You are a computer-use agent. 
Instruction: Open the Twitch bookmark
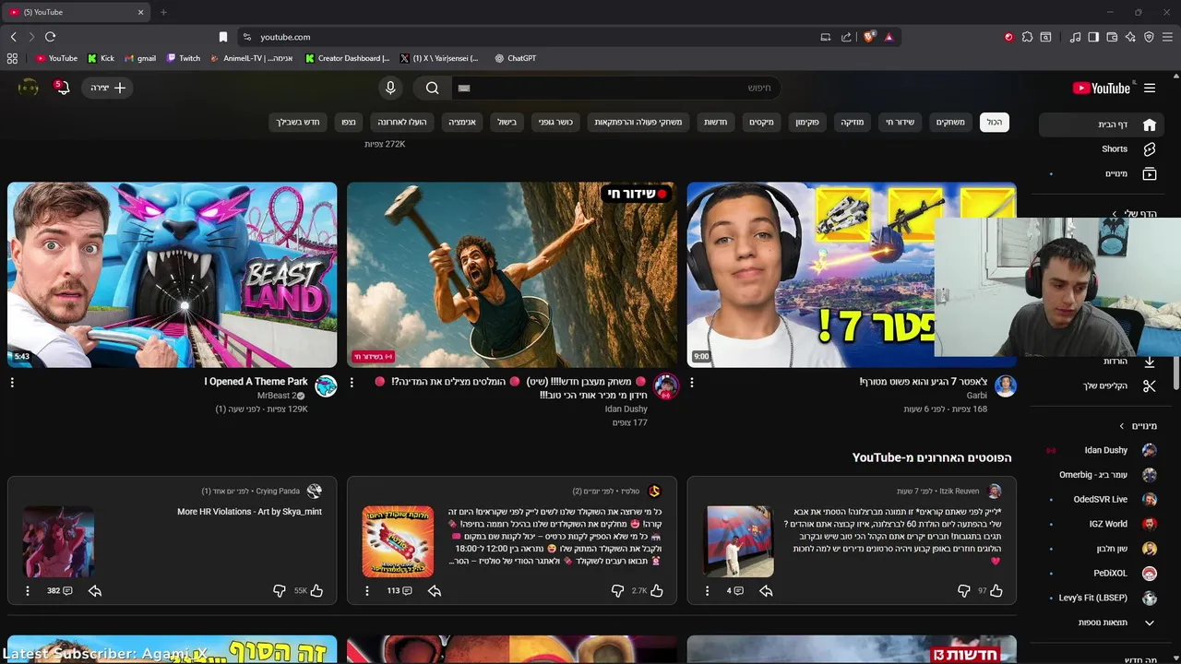pyautogui.click(x=184, y=58)
